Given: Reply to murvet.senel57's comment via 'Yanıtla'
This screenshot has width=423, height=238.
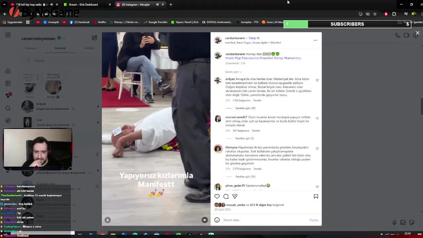Looking at the screenshot, I should 256,131.
